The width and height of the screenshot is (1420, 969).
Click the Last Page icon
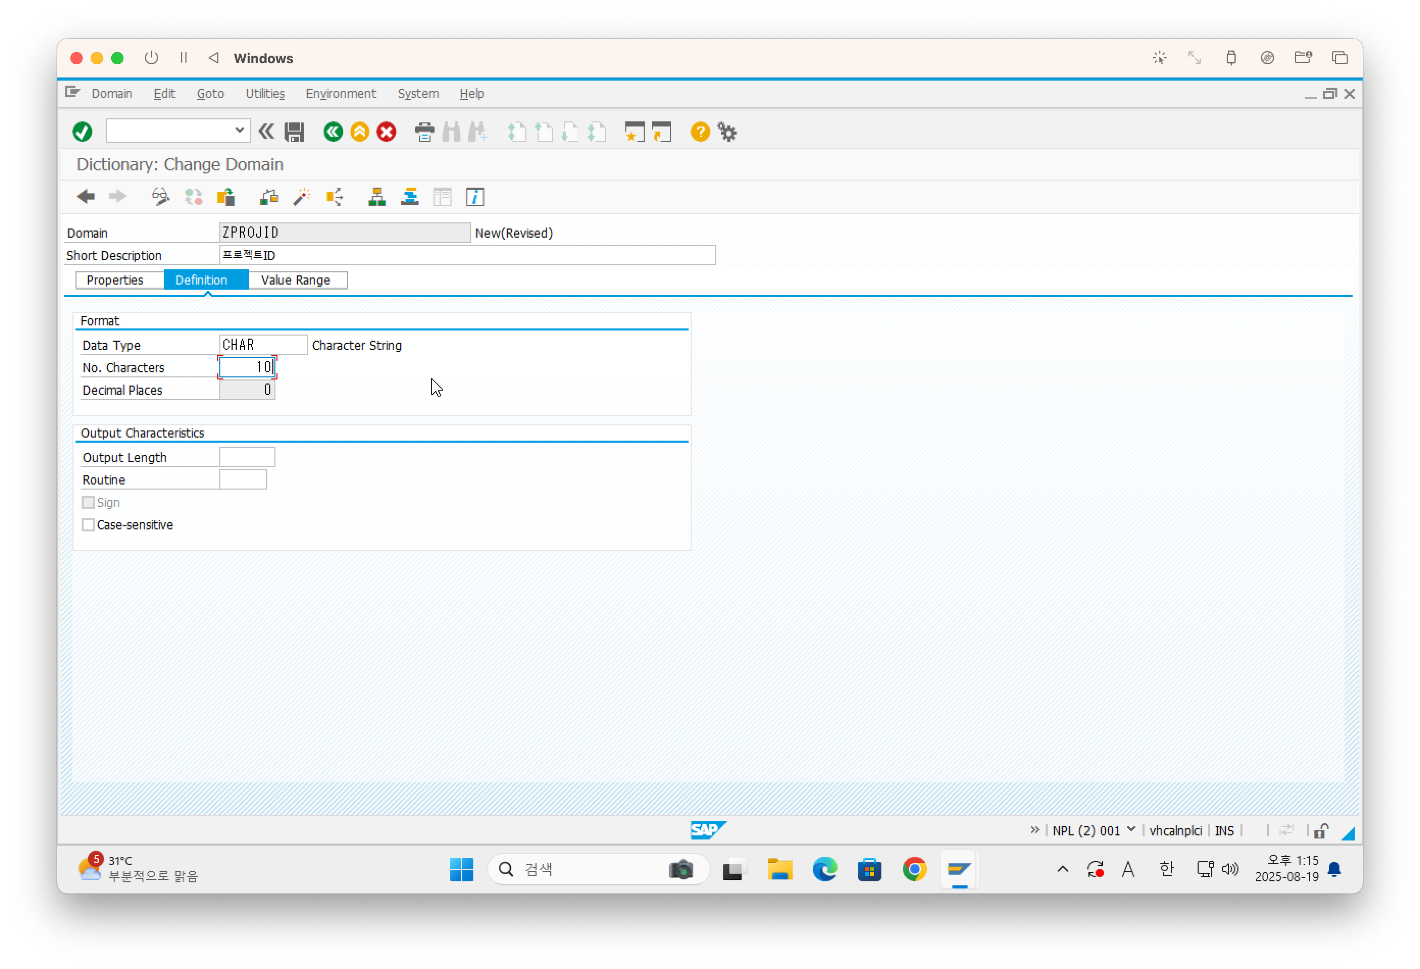(x=596, y=132)
